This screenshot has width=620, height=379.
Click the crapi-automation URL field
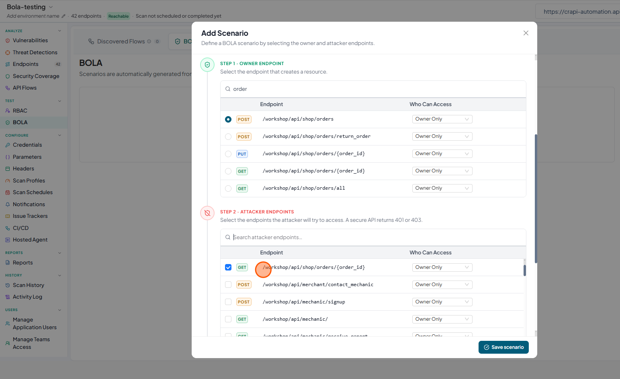(x=579, y=12)
